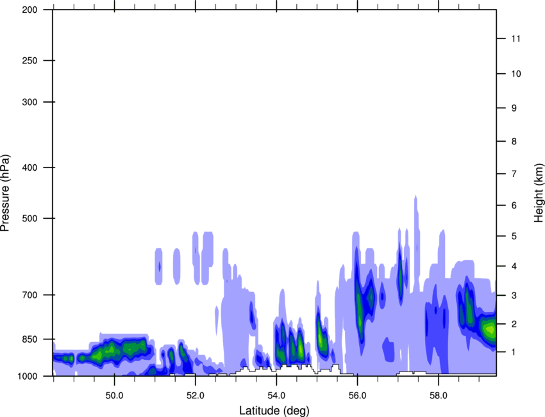Screen dimensions: 545x417
Task: Click the 54.0 latitude tick label
Action: pos(276,396)
